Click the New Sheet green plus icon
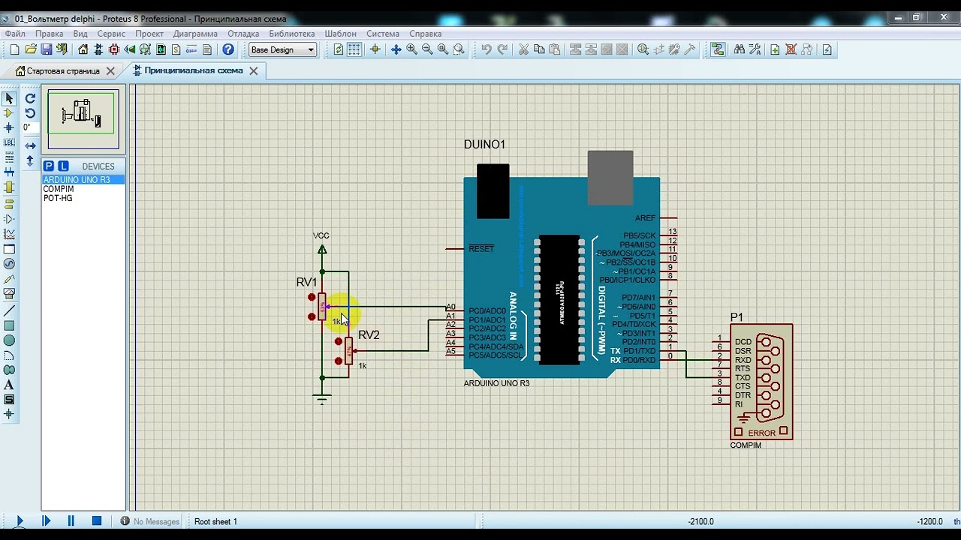The height and width of the screenshot is (540, 961). point(776,49)
